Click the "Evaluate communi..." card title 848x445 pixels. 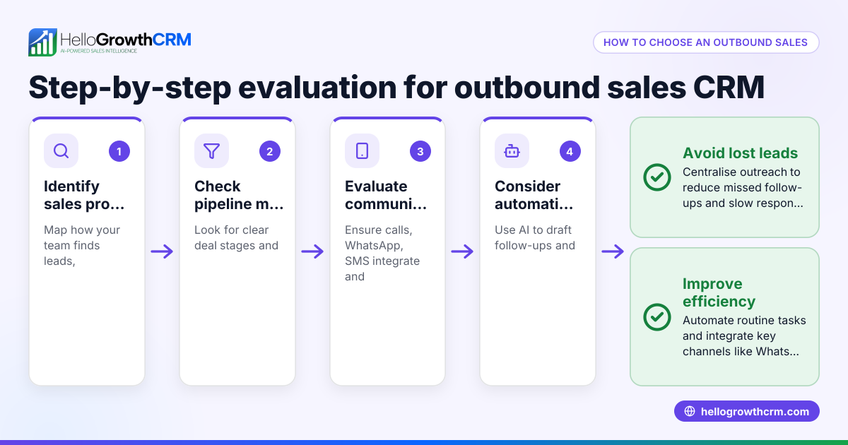(x=386, y=195)
